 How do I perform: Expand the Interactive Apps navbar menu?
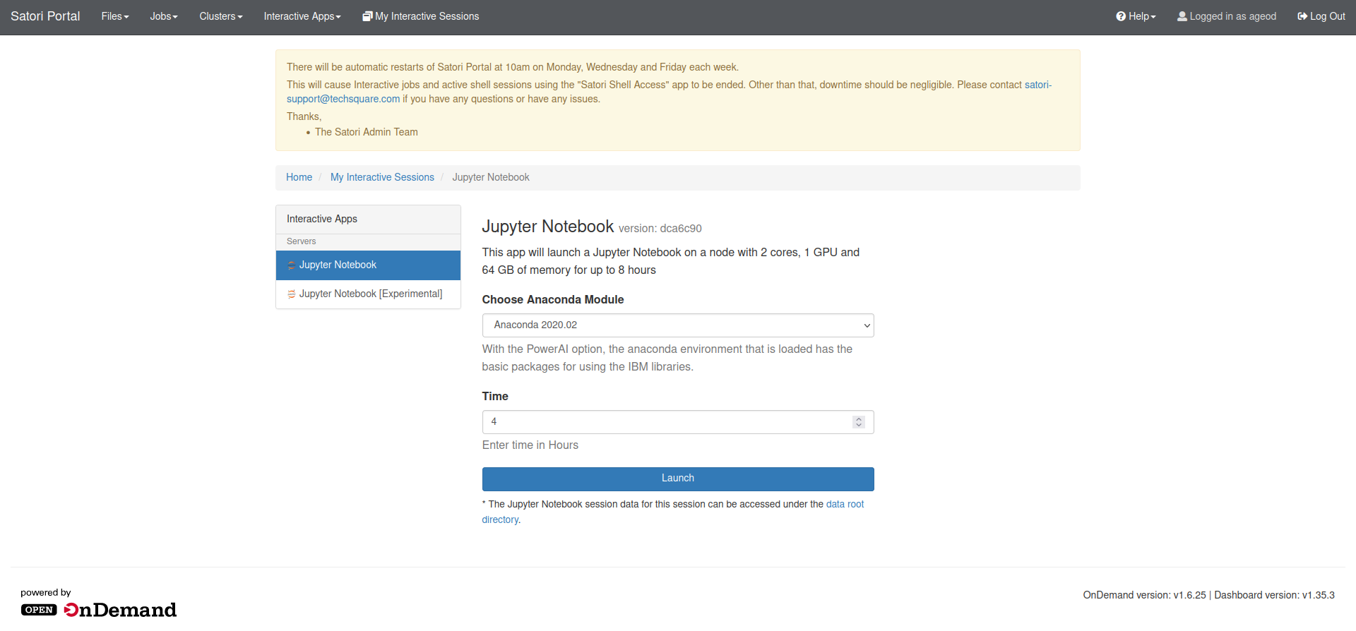coord(302,16)
